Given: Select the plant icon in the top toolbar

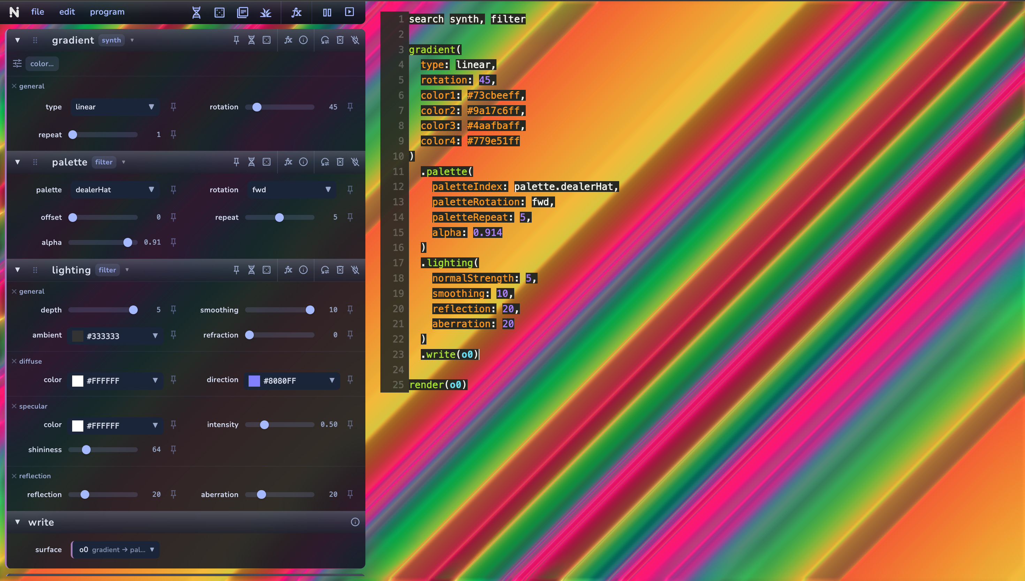Looking at the screenshot, I should [266, 13].
